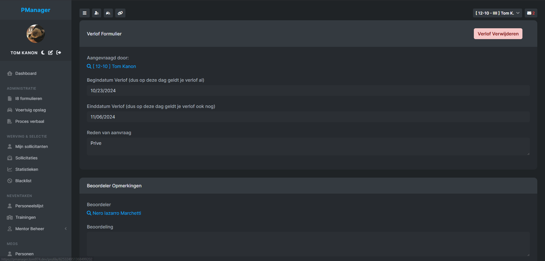
Task: Select Personeelslijst from the sidebar
Action: 29,206
